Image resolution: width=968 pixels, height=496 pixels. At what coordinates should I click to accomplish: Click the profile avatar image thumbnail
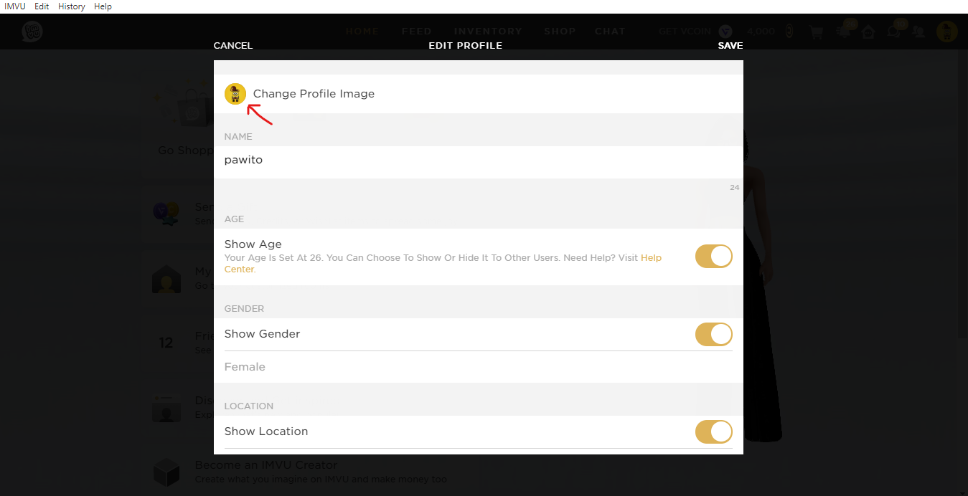235,94
